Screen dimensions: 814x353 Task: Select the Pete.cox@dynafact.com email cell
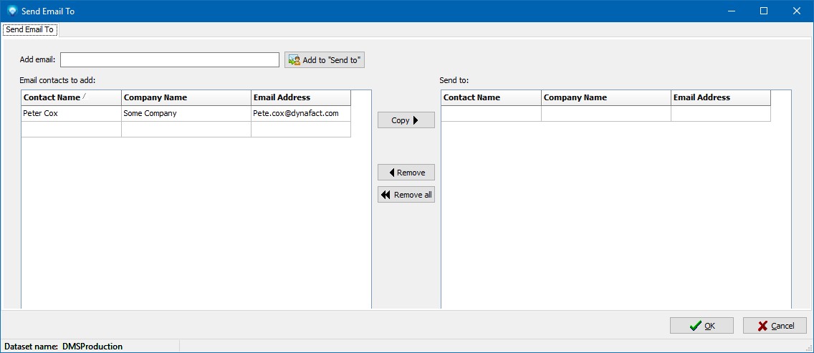[300, 113]
